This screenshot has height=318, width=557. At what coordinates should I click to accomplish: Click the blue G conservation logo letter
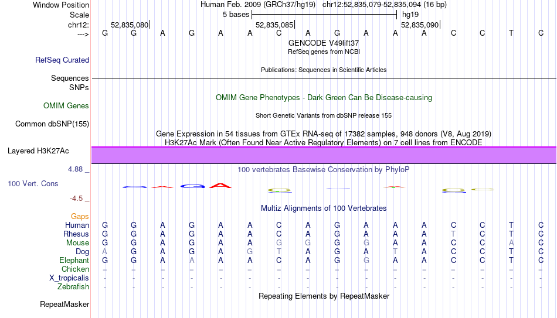(x=192, y=186)
